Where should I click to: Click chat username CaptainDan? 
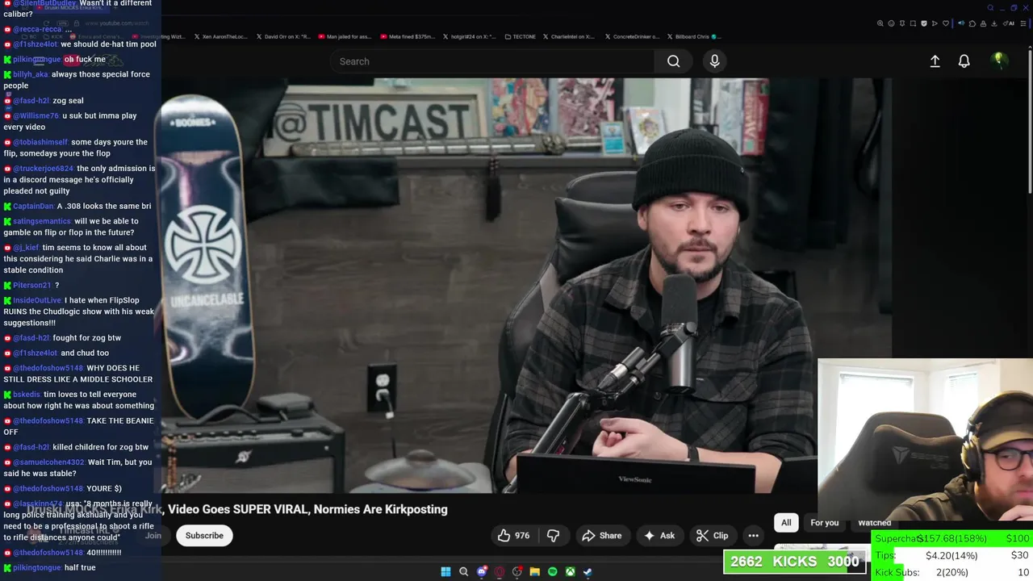33,207
